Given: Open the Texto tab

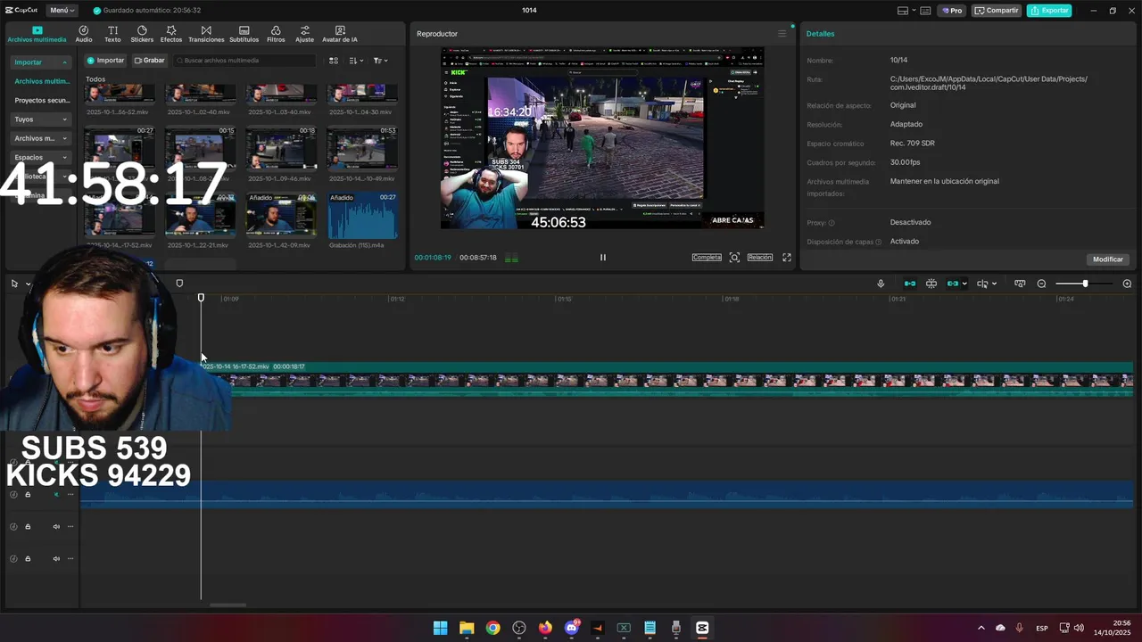Looking at the screenshot, I should 112,34.
